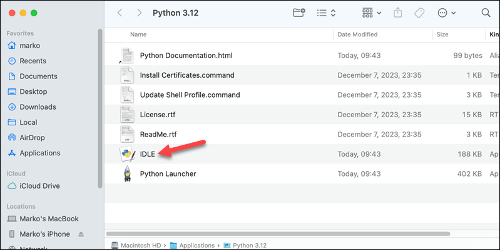Screen dimensions: 500x250
Task: Eject Marko's iPhone
Action: [x=81, y=234]
